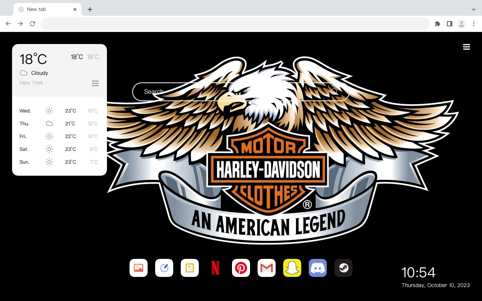
Task: Click the cloudy icon beside Cloudy
Action: coord(24,73)
